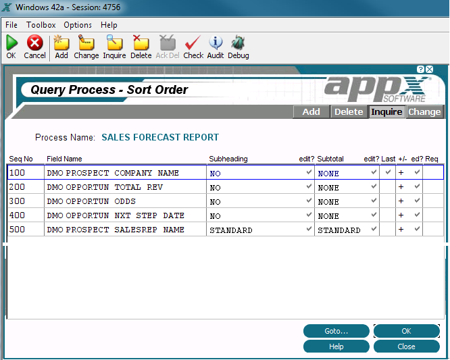Click SALES FORECAST REPORT process name

pos(160,137)
